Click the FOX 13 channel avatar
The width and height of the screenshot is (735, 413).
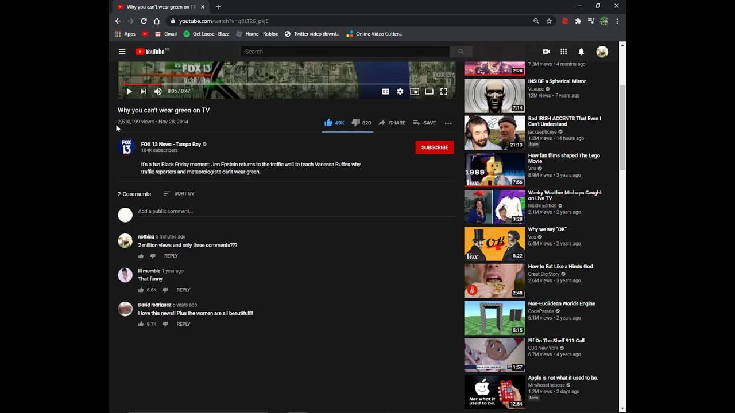pos(127,147)
